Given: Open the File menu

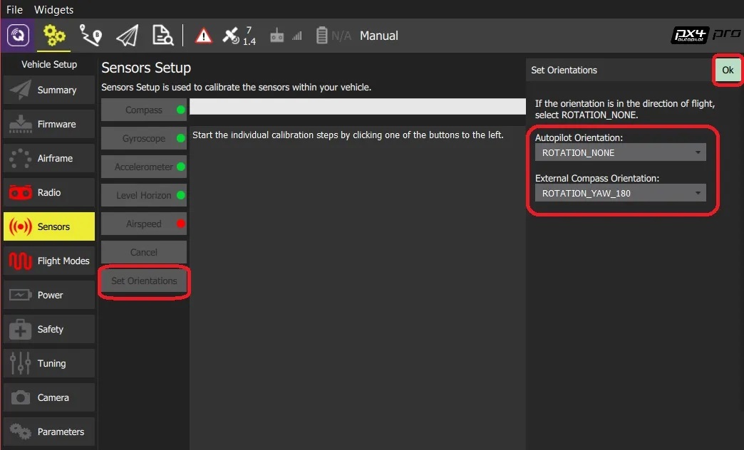Looking at the screenshot, I should click(x=14, y=9).
